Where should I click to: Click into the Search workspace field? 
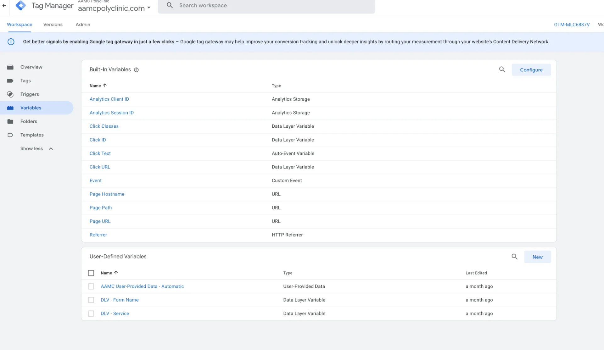tap(266, 5)
